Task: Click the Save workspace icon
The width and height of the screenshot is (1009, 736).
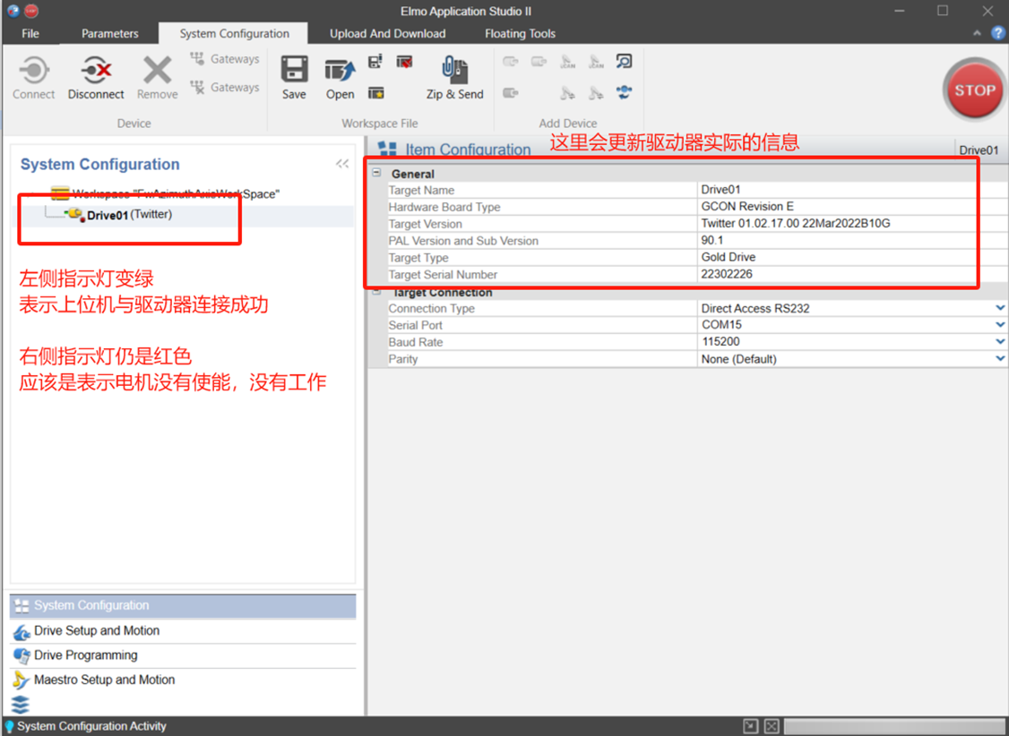Action: point(294,70)
